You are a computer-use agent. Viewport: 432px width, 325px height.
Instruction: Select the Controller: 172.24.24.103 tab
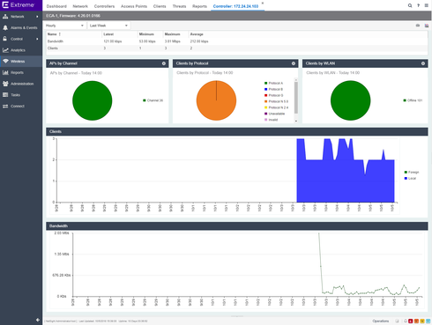(235, 6)
